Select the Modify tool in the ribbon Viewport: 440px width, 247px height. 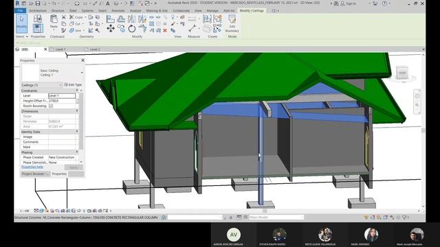[21, 23]
